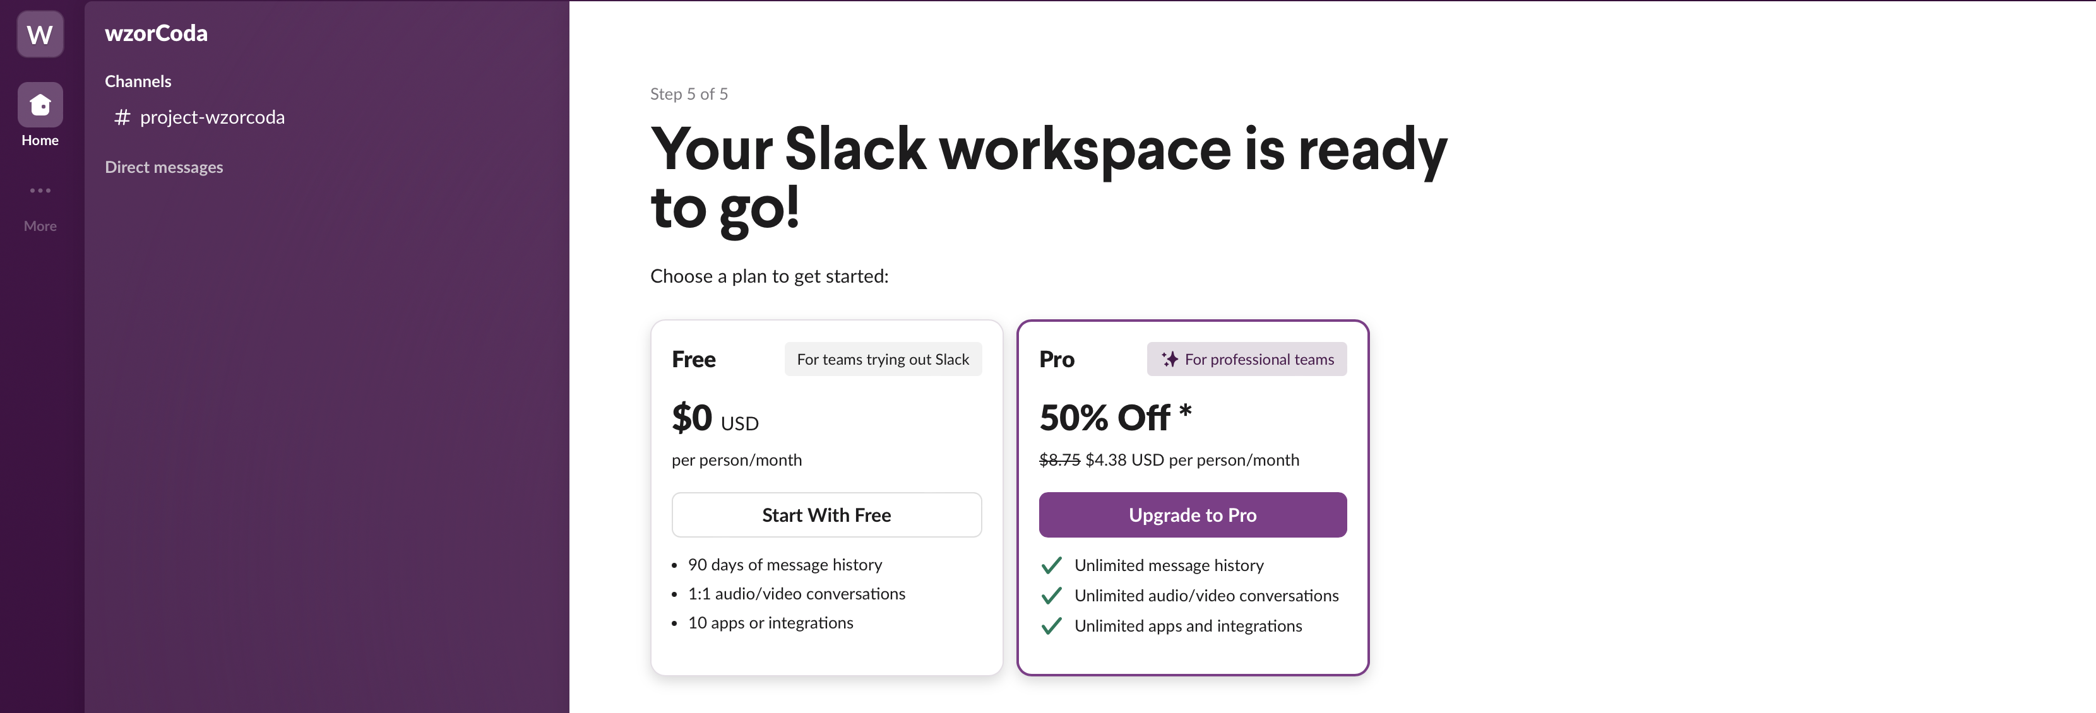The width and height of the screenshot is (2096, 713).
Task: Open the wzorCoda workspace name menu
Action: coord(156,33)
